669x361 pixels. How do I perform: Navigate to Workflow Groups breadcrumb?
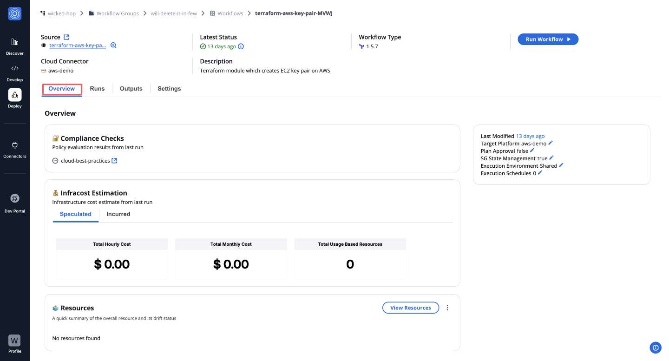point(117,13)
